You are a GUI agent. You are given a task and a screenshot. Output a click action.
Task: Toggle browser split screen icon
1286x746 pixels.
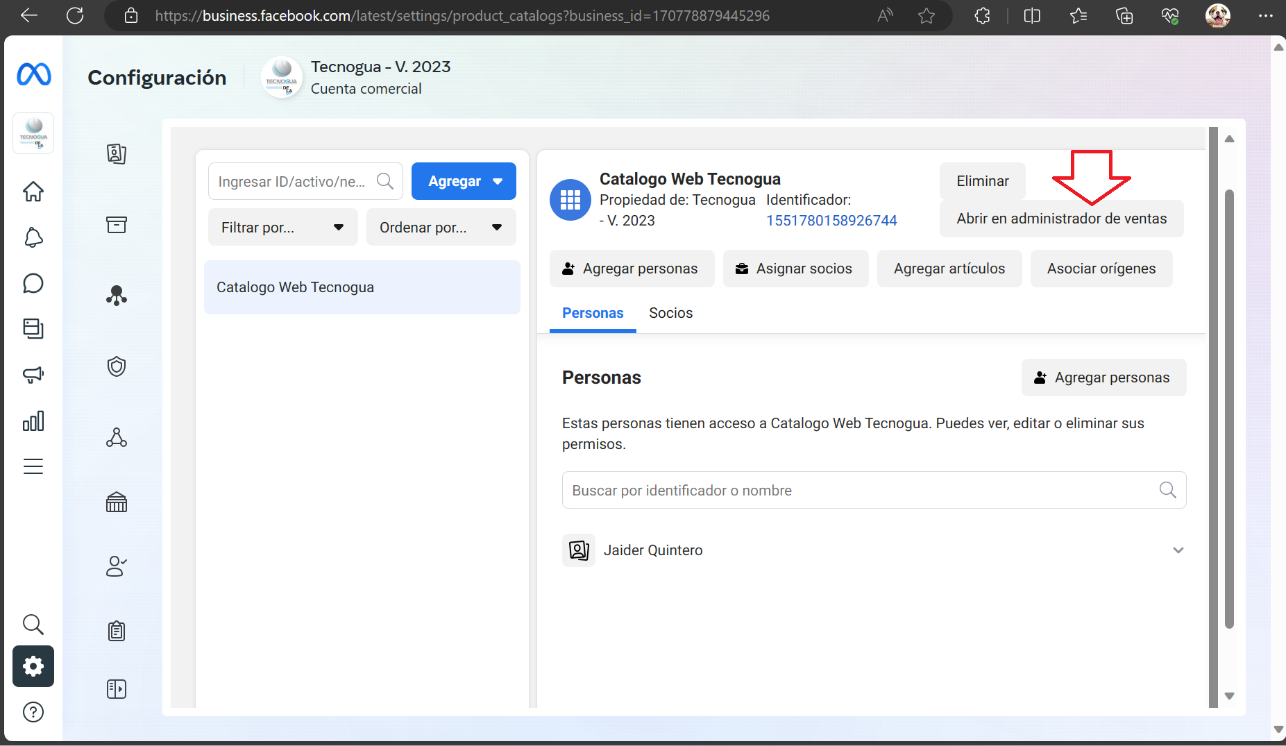[1032, 15]
